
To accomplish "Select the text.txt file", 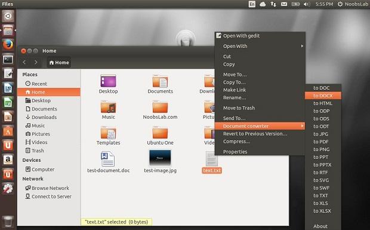I will (x=212, y=162).
